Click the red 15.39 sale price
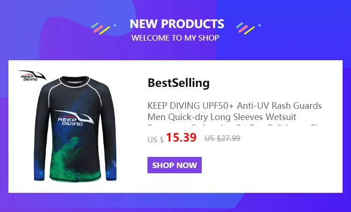 tap(181, 137)
